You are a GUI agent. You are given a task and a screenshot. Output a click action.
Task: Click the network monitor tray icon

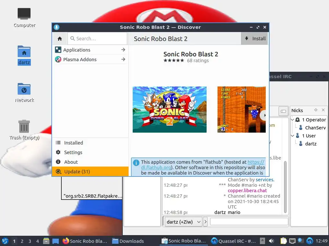point(292,241)
